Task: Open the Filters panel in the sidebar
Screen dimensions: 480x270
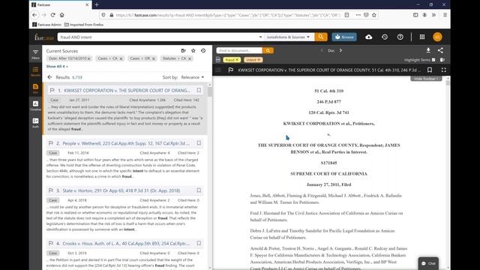Action: tap(35, 54)
